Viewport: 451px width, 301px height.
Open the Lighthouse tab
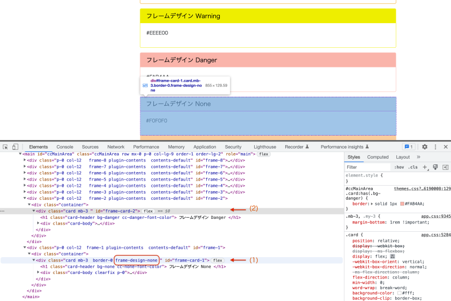pyautogui.click(x=264, y=147)
